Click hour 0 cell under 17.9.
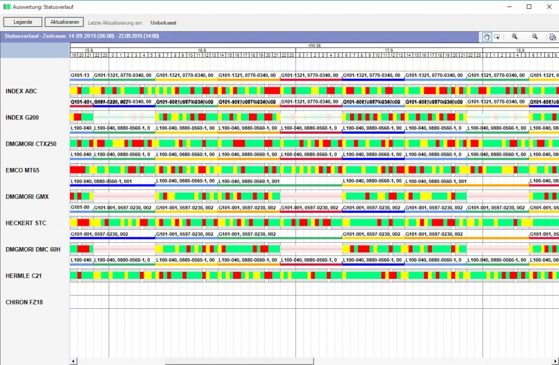The width and height of the screenshot is (559, 365). point(300,55)
